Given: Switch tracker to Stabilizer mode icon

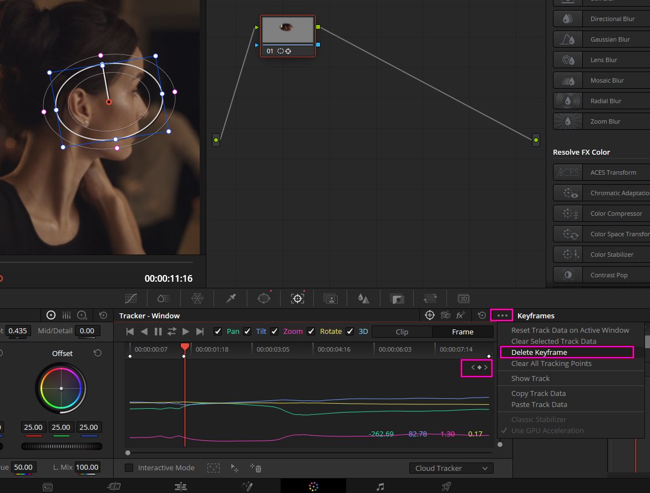Looking at the screenshot, I should click(x=446, y=316).
